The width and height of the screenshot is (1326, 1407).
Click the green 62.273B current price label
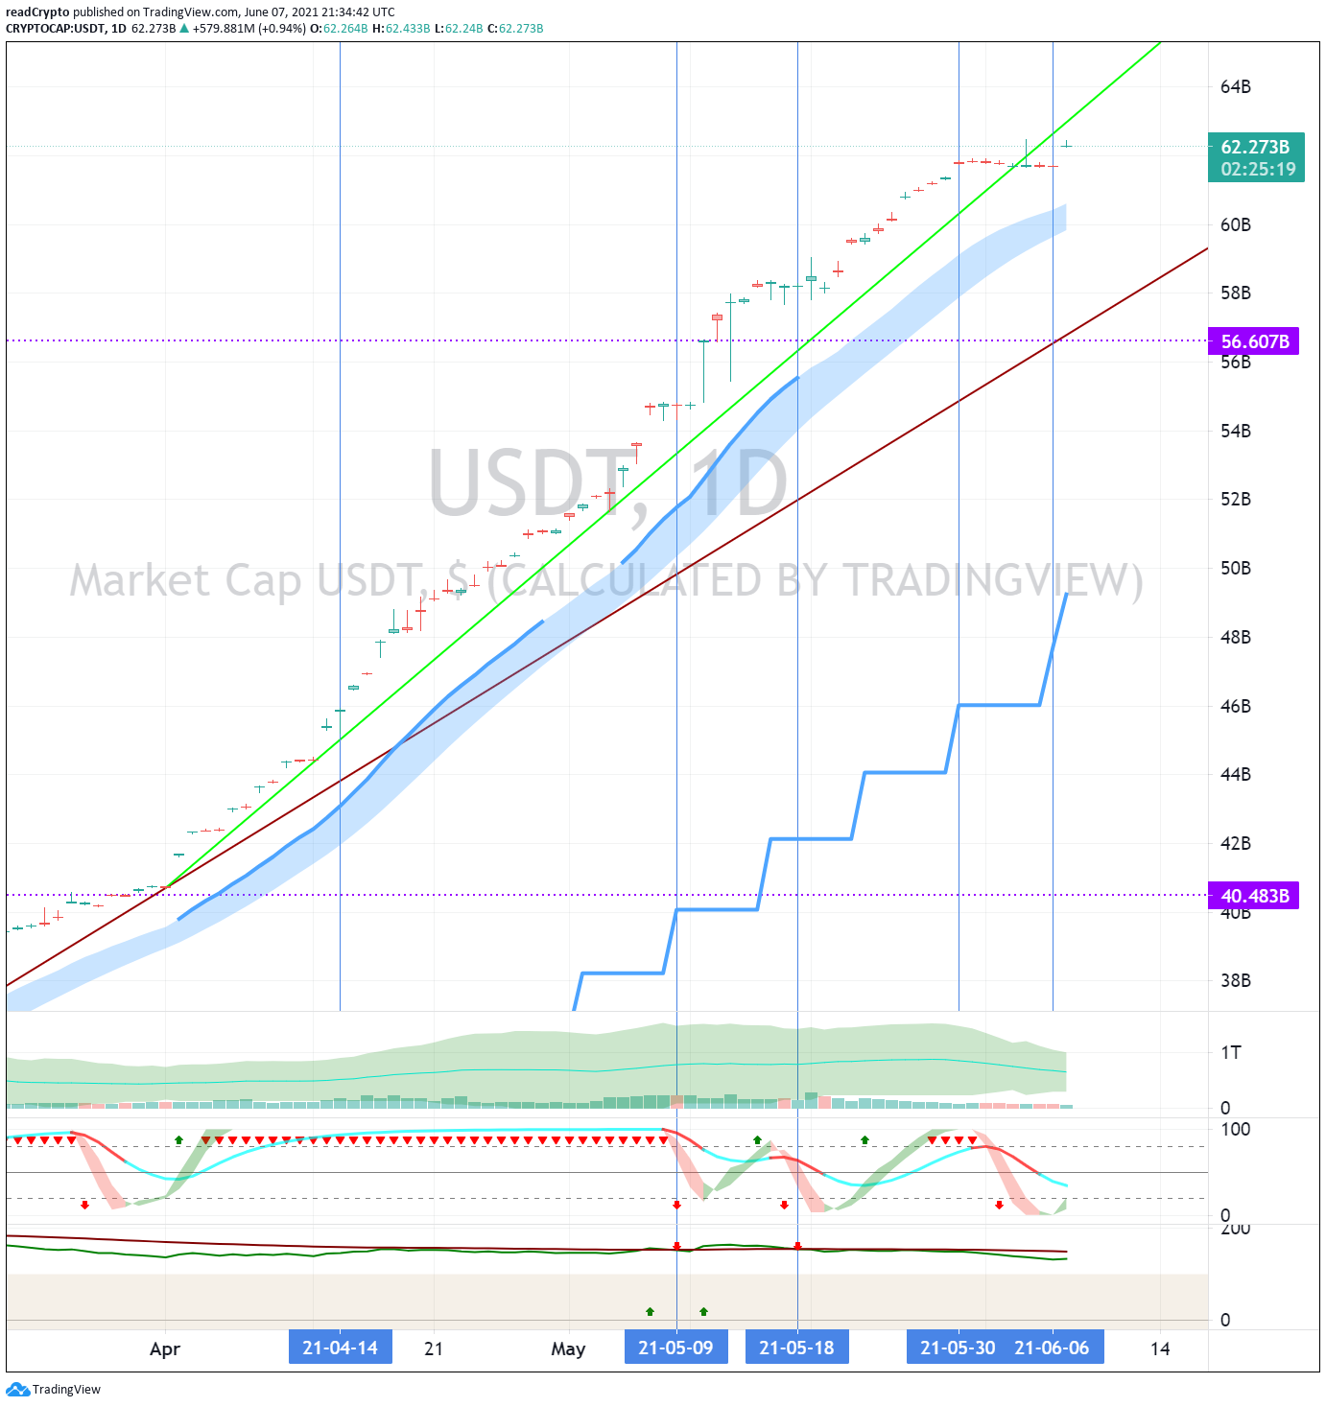coord(1255,147)
